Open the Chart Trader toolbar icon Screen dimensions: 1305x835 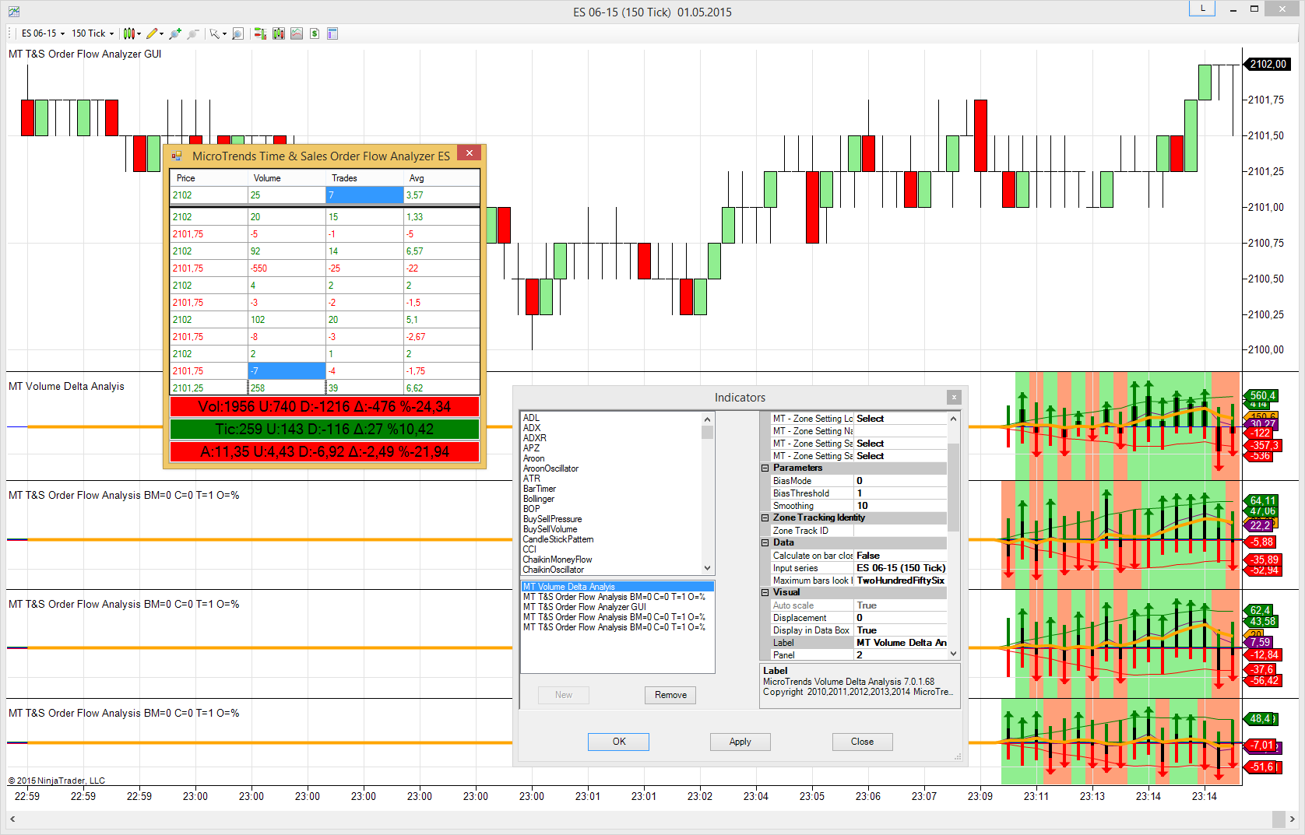[x=260, y=33]
